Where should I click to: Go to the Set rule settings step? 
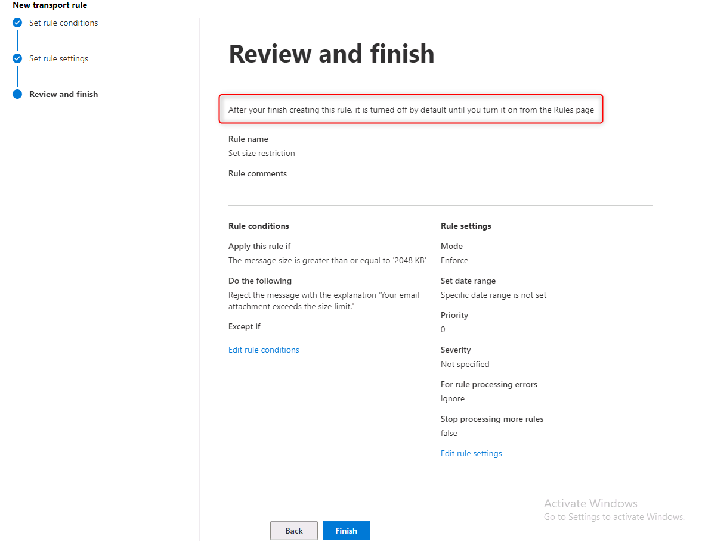pyautogui.click(x=58, y=59)
